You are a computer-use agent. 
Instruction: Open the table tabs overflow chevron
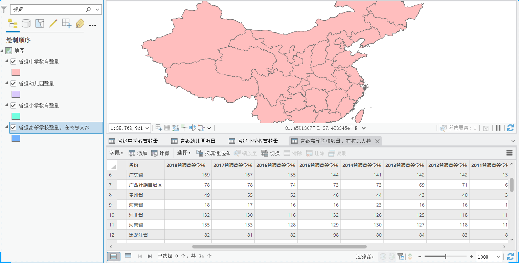[x=513, y=141]
